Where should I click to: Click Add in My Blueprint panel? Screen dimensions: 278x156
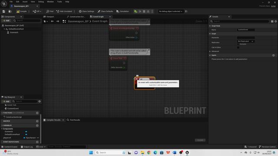click(6, 101)
